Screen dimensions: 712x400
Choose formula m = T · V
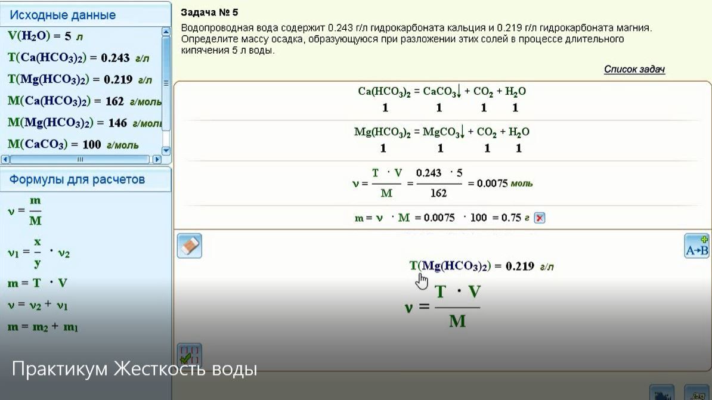pos(37,283)
